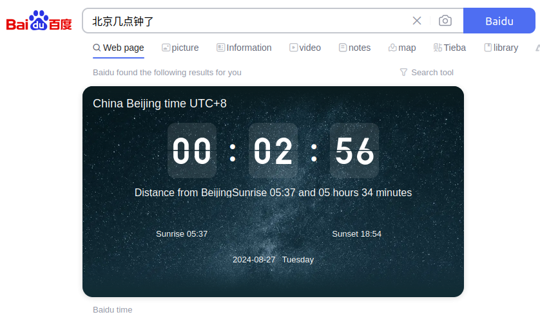This screenshot has height=319, width=540.
Task: Click the seconds digits showing 56
Action: (x=354, y=151)
